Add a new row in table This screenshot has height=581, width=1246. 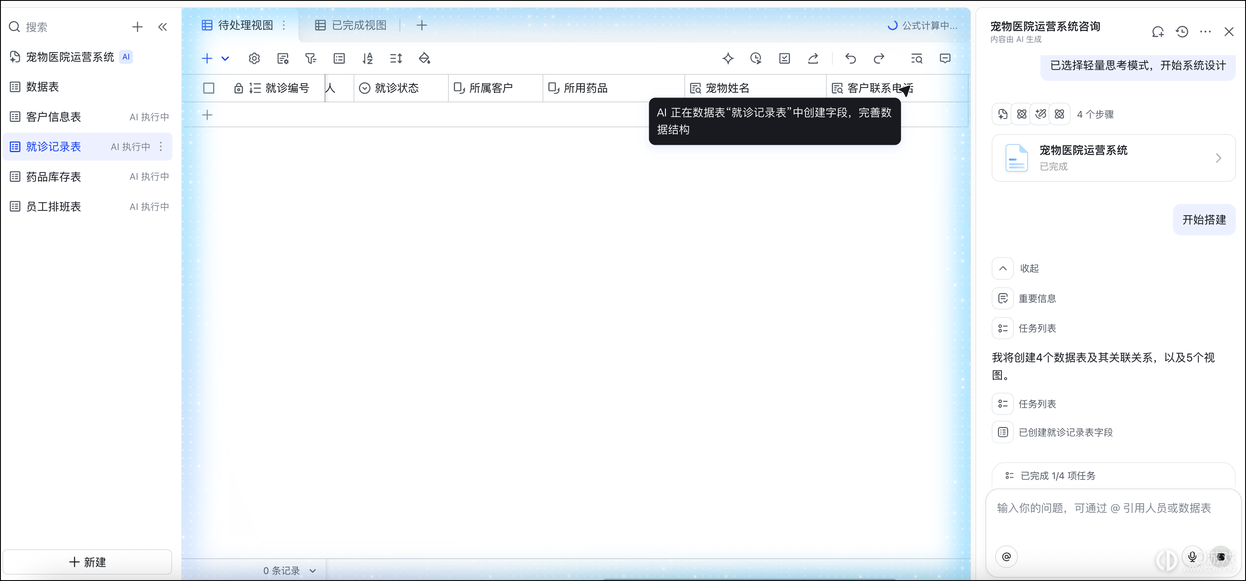tap(207, 115)
